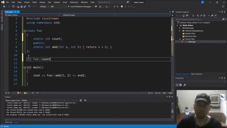This screenshot has height=128, width=227.
Task: Click the Save icon in toolbar
Action: coord(21,6)
